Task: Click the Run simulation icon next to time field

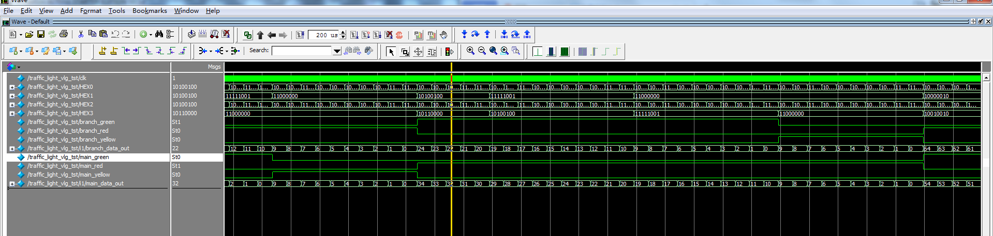Action: tap(354, 35)
